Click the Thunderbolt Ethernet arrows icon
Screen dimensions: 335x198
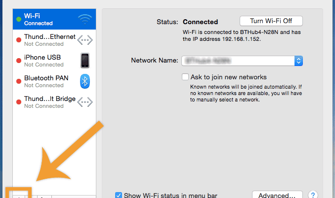[x=85, y=40]
